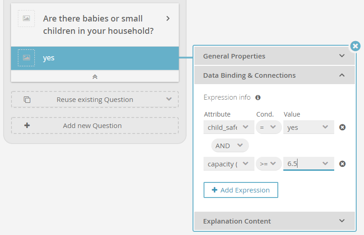This screenshot has height=235, width=364.
Task: Open the child_safe attribute dropdown
Action: (229, 127)
